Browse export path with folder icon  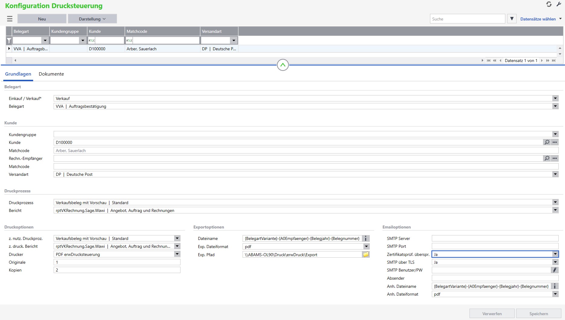click(366, 255)
